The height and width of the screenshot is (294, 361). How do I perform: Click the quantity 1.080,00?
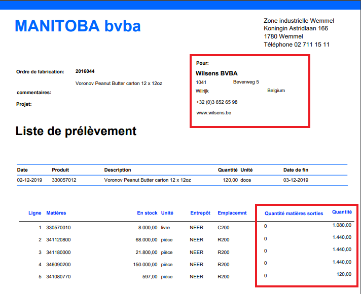[342, 225]
